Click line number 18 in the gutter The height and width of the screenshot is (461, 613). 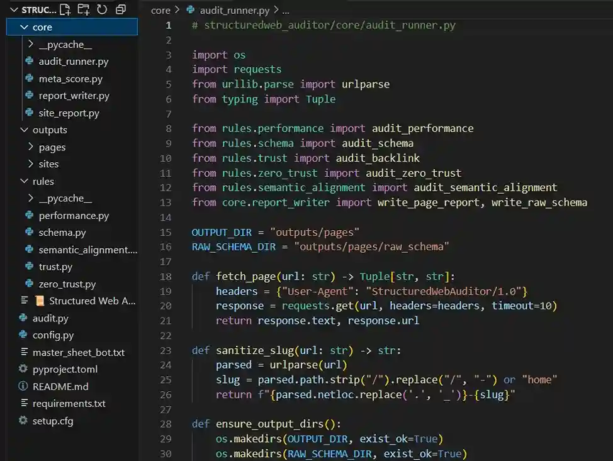point(166,277)
